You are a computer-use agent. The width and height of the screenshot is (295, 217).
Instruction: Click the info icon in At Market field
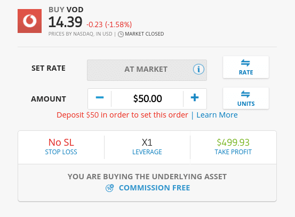[x=198, y=69]
